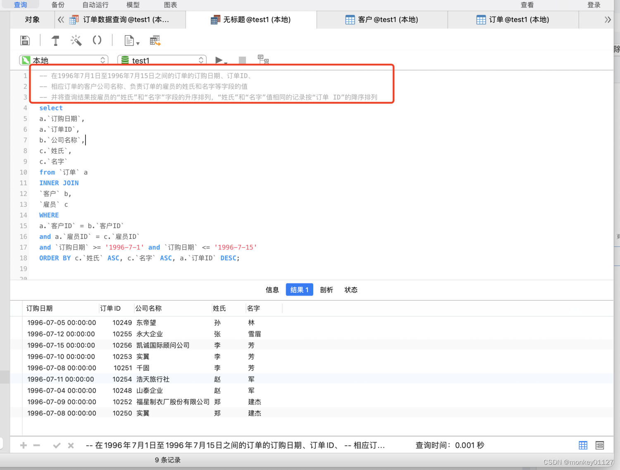Screen dimensions: 620x470
Task: Select 备份 in the top toolbar
Action: tap(58, 5)
